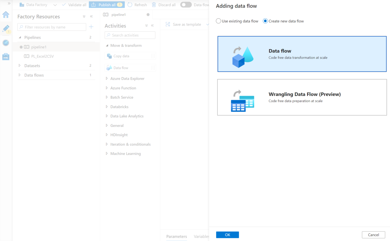
Task: Choose the Data flow card option
Action: pyautogui.click(x=302, y=54)
